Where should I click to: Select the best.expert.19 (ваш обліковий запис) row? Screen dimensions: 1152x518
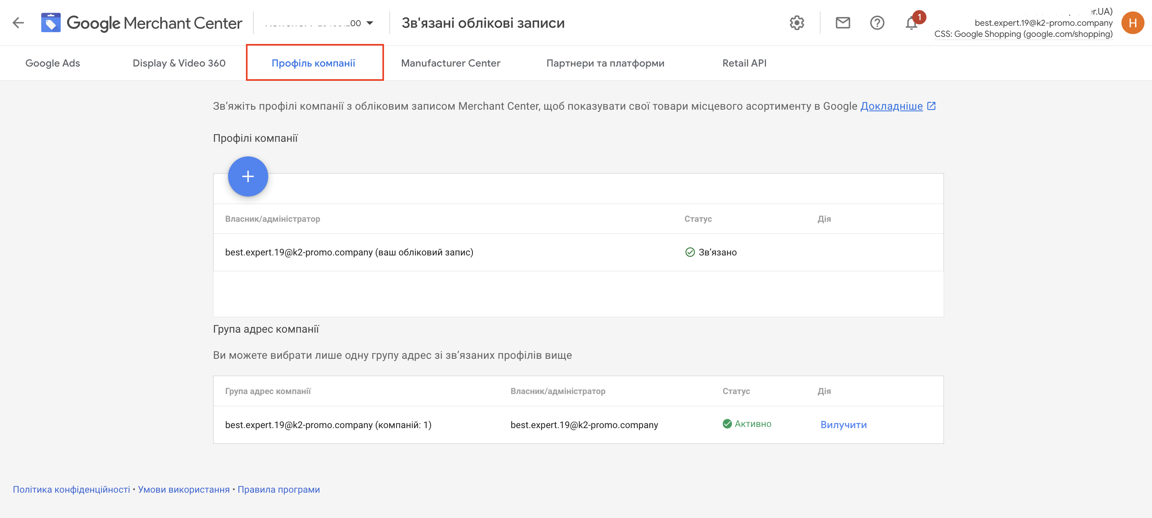point(578,252)
